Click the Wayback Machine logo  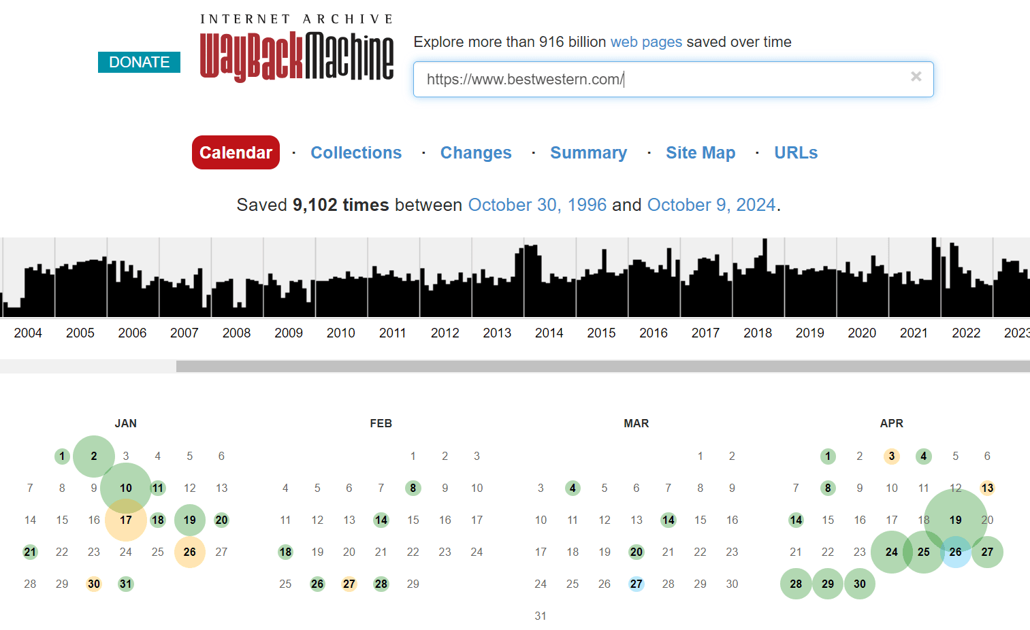click(x=297, y=48)
